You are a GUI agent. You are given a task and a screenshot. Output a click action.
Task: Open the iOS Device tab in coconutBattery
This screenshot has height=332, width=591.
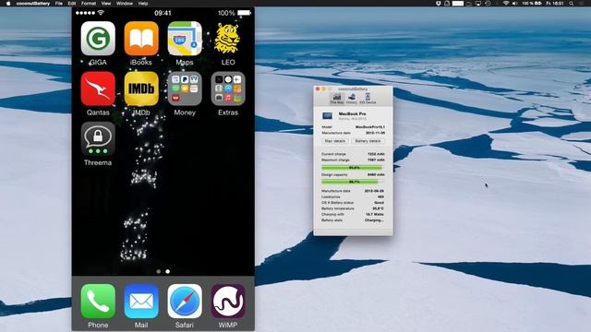point(368,99)
